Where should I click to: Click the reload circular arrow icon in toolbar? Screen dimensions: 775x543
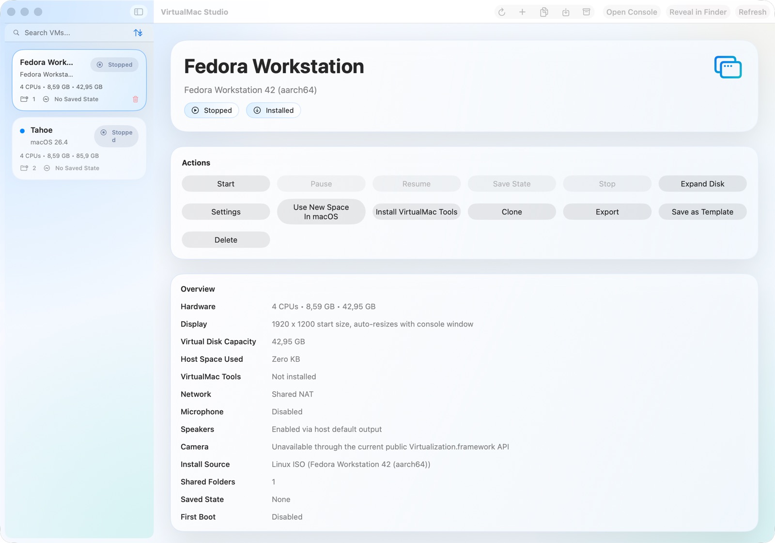(x=501, y=12)
